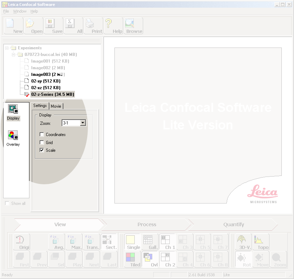Screen dimensions: 294x279
Task: Click the Ch 8 channel button
Action: [x=220, y=259]
